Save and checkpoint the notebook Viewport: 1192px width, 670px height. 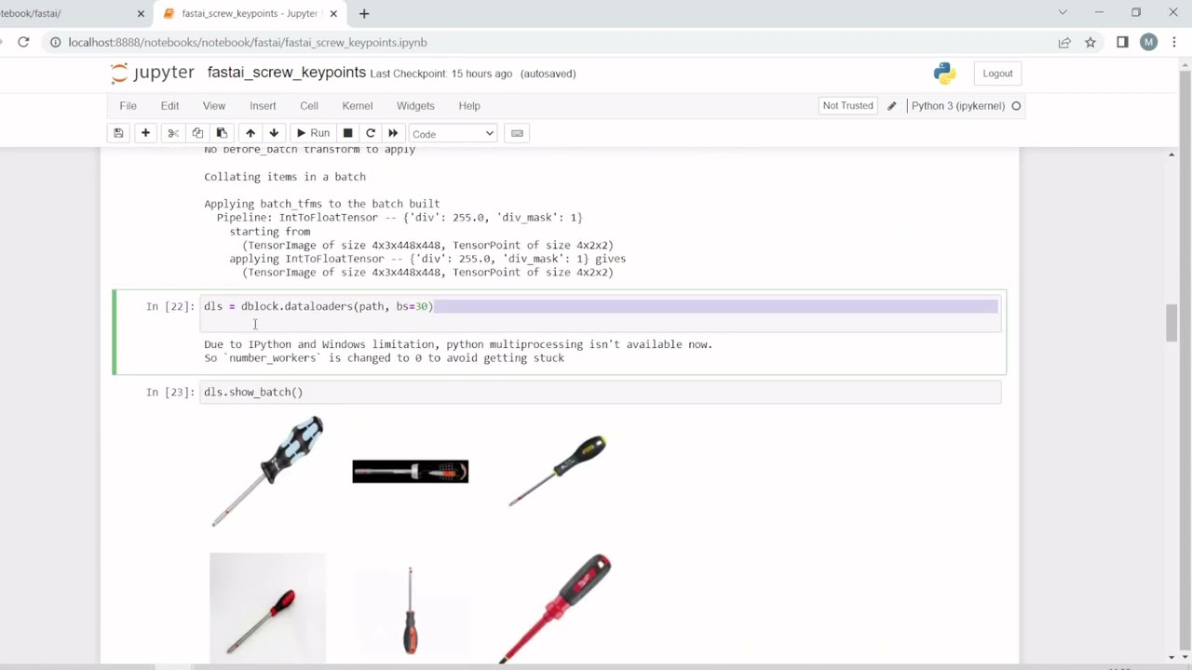(x=118, y=133)
